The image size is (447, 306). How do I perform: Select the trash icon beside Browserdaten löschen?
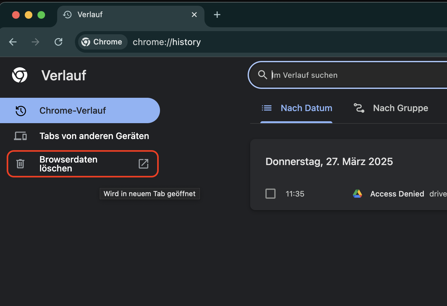click(20, 164)
